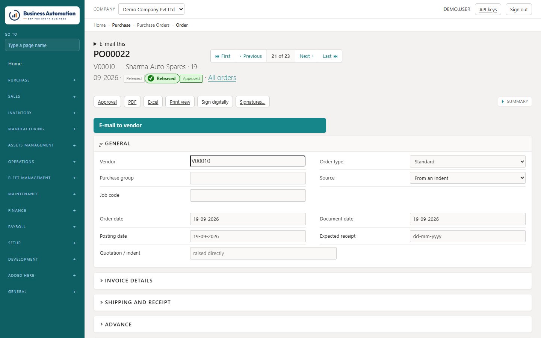Screen dimensions: 541x338
Task: Expand the Added Here plus icon
Action: 74,276
